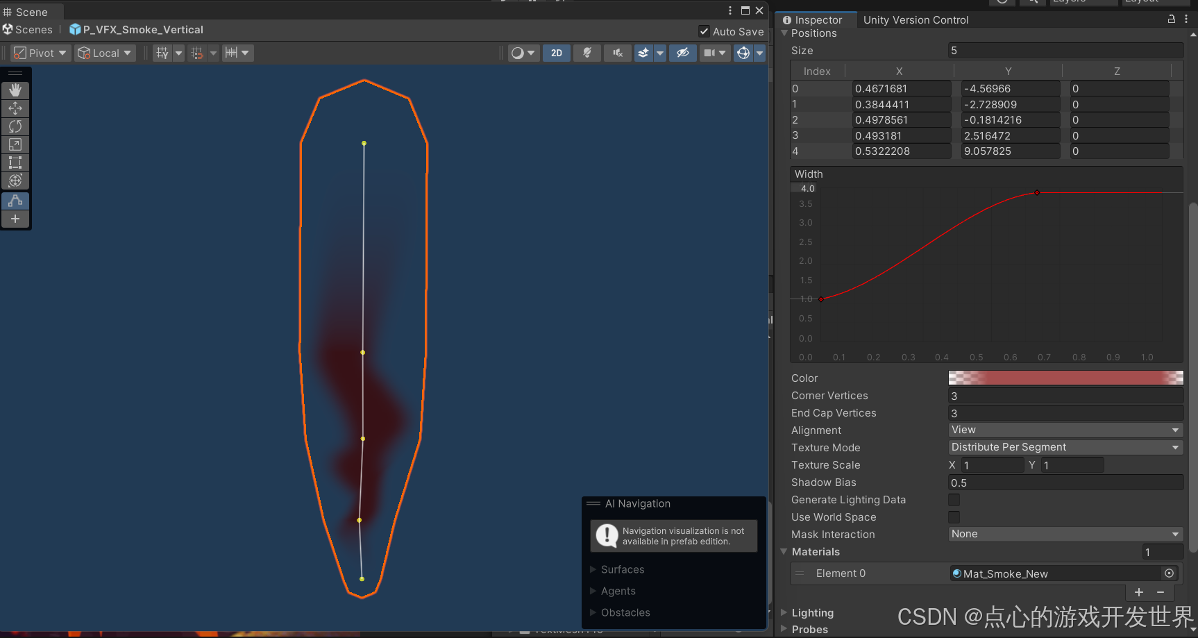This screenshot has width=1198, height=638.
Task: Add a material with plus button
Action: pos(1139,592)
